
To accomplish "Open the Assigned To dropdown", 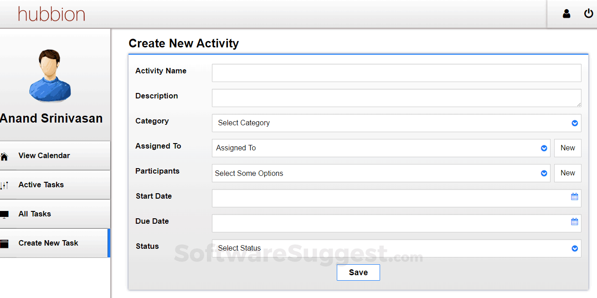I will coord(381,148).
